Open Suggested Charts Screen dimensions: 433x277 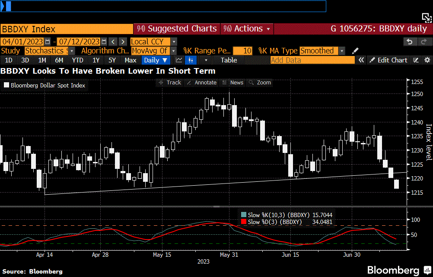(x=177, y=28)
